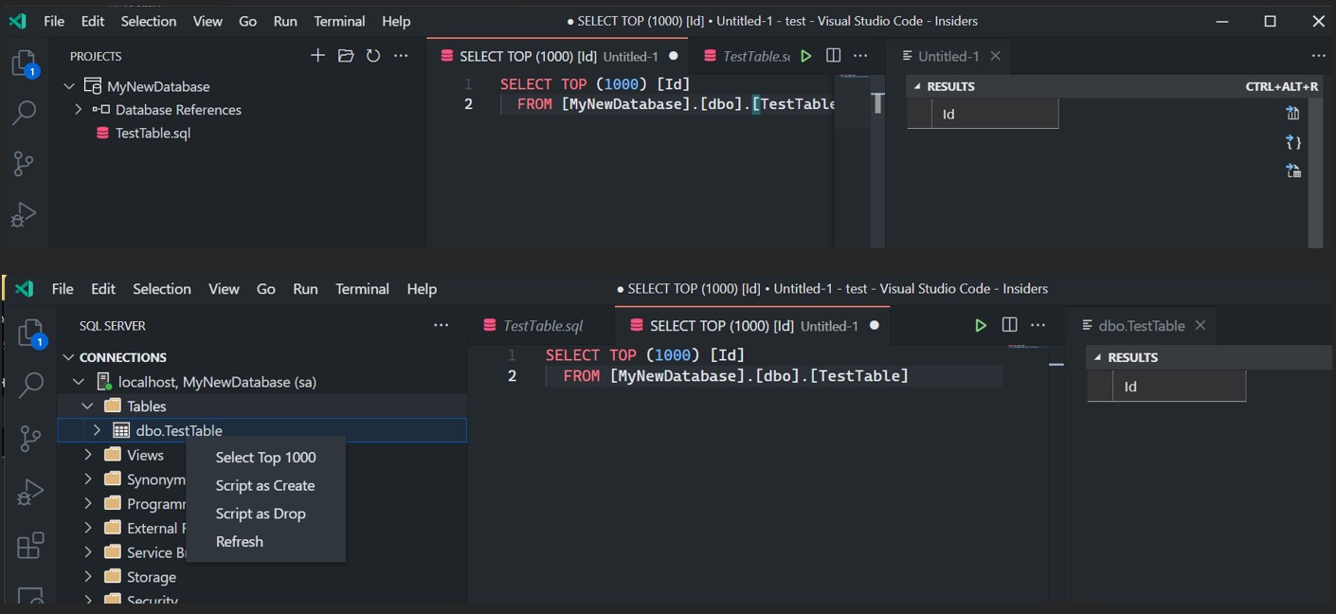This screenshot has width=1336, height=614.
Task: Choose Script as Create in context menu
Action: (264, 485)
